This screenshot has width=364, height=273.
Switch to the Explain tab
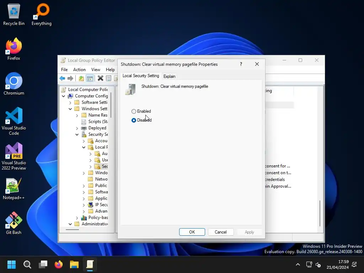[170, 76]
